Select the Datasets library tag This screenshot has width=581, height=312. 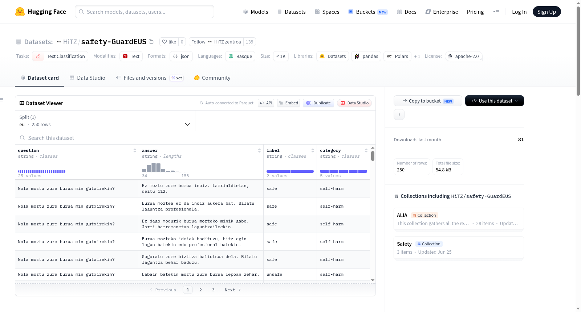(333, 56)
